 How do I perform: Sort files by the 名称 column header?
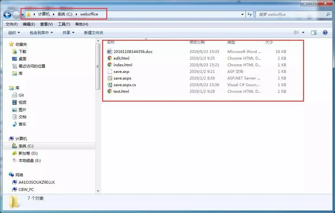click(x=111, y=42)
